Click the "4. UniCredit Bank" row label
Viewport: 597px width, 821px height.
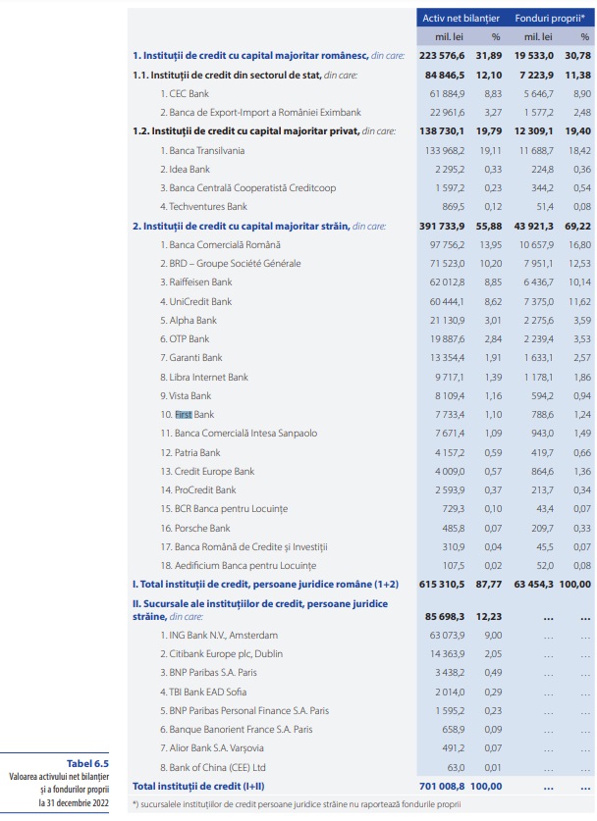pyautogui.click(x=195, y=301)
